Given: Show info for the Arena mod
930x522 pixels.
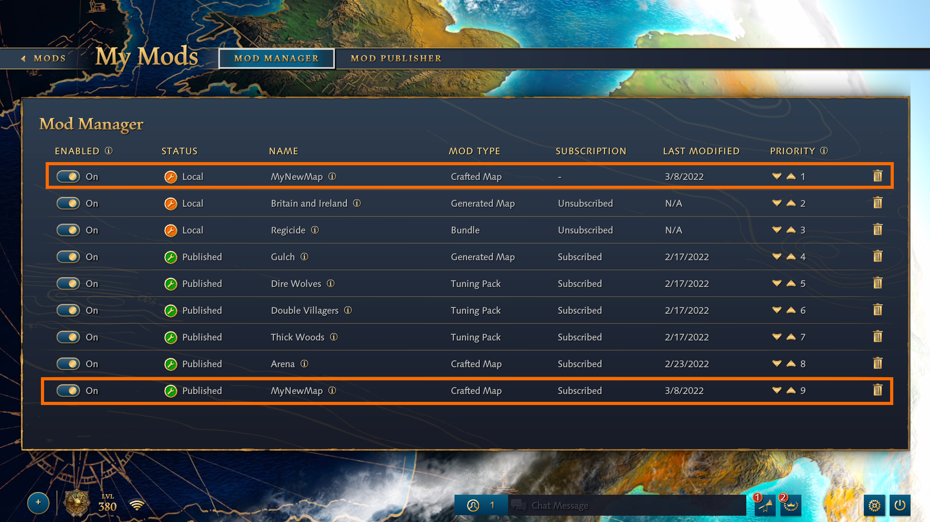Looking at the screenshot, I should pyautogui.click(x=304, y=364).
